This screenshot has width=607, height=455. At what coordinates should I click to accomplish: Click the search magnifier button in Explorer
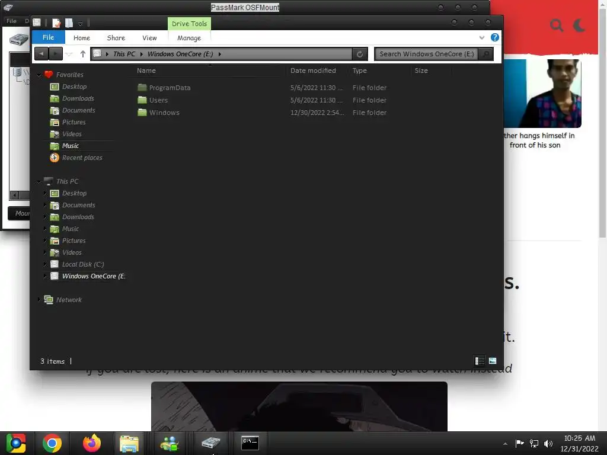(486, 54)
